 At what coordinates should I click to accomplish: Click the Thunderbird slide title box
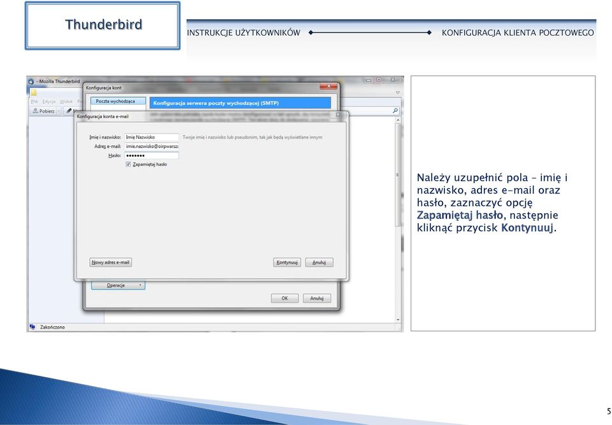pos(103,26)
